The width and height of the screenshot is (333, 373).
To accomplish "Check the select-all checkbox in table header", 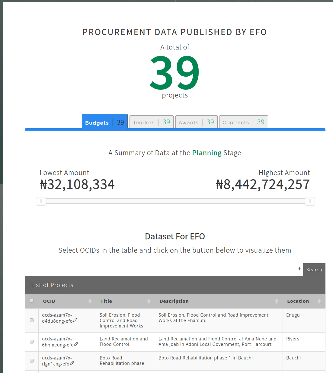I will point(32,301).
